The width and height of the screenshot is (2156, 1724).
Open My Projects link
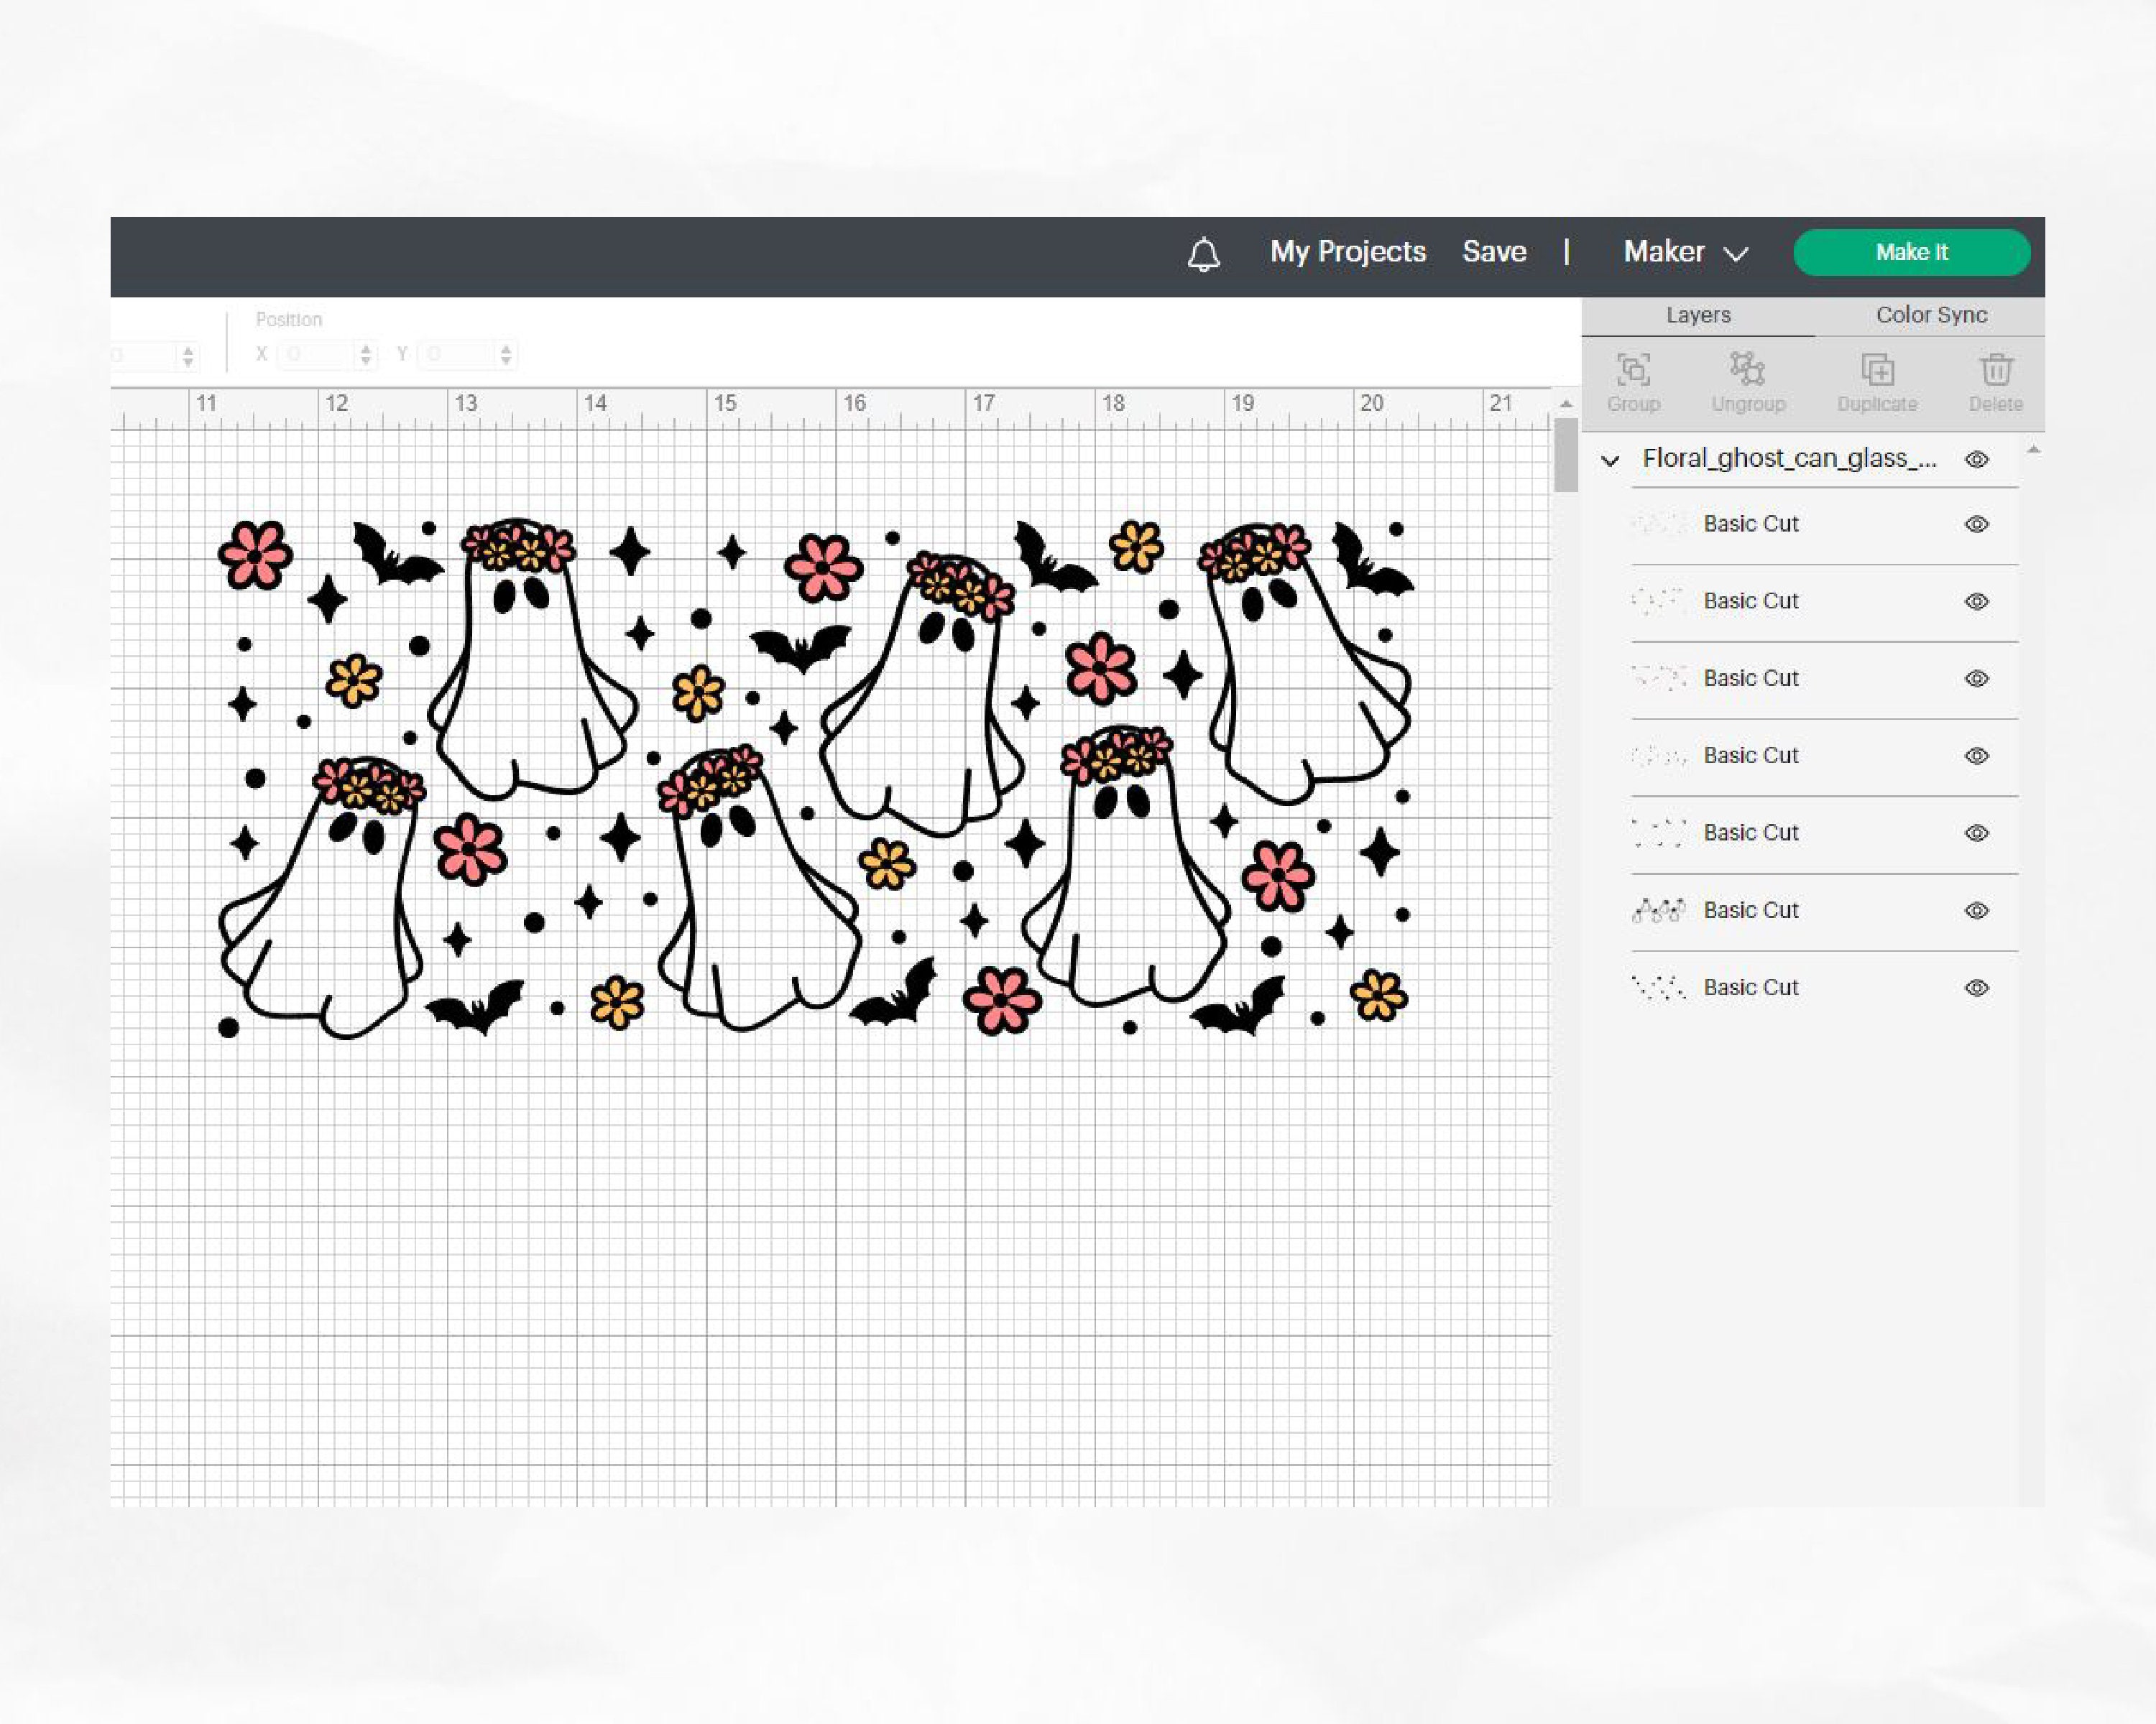(x=1348, y=252)
